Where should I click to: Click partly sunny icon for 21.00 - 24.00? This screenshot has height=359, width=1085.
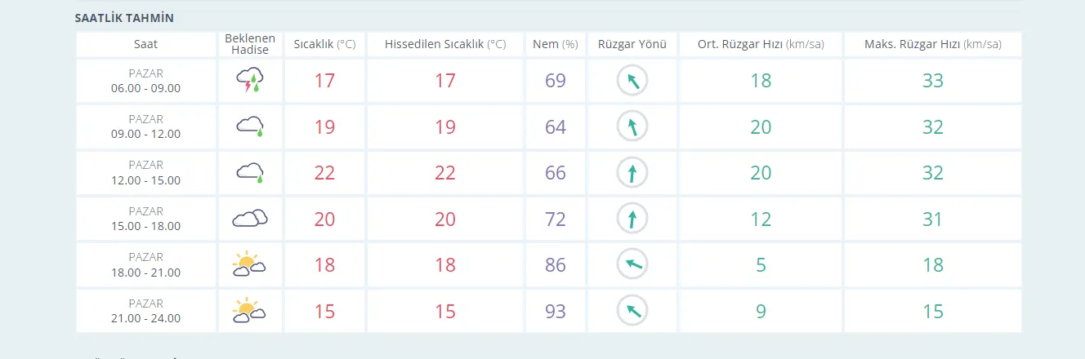point(250,311)
